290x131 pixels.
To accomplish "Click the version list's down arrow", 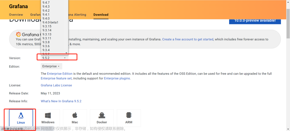I will point(66,53).
